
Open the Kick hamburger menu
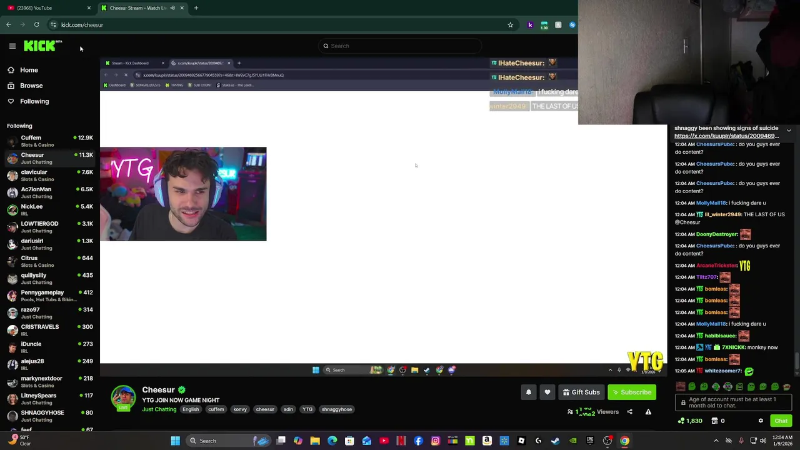[12, 46]
